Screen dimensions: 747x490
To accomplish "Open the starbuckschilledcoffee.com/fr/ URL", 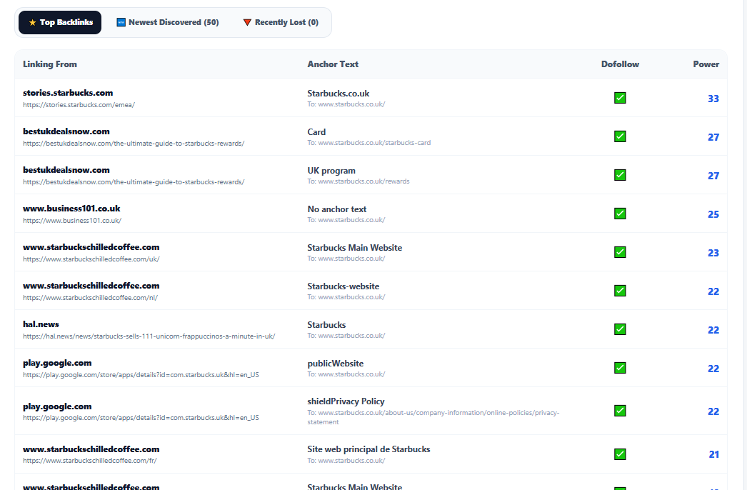I will tap(89, 461).
